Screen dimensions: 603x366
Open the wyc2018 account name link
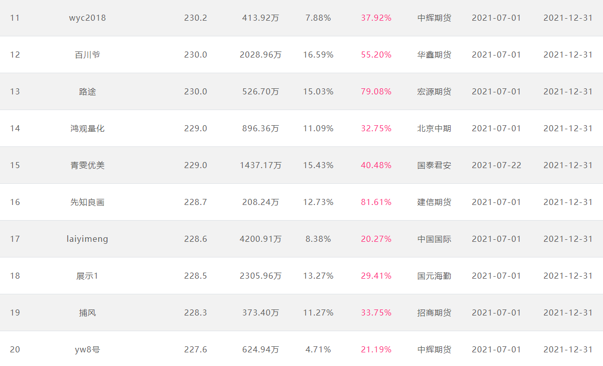tap(87, 18)
